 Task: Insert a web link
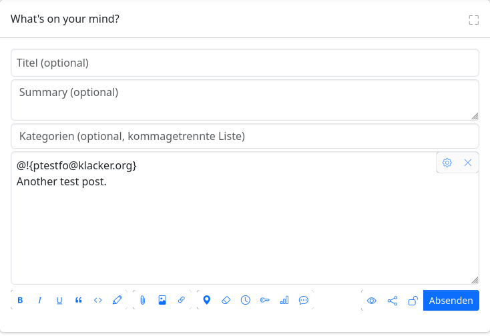[182, 300]
